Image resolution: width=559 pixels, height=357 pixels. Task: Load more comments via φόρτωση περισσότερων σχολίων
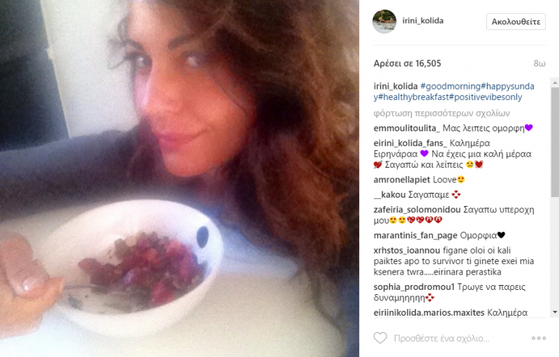pyautogui.click(x=442, y=113)
